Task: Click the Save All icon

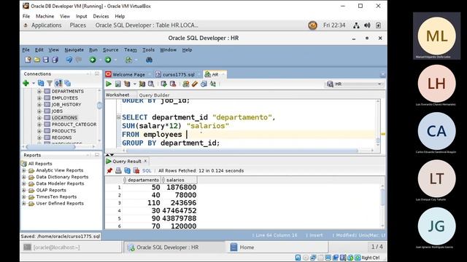Action: pyautogui.click(x=55, y=60)
